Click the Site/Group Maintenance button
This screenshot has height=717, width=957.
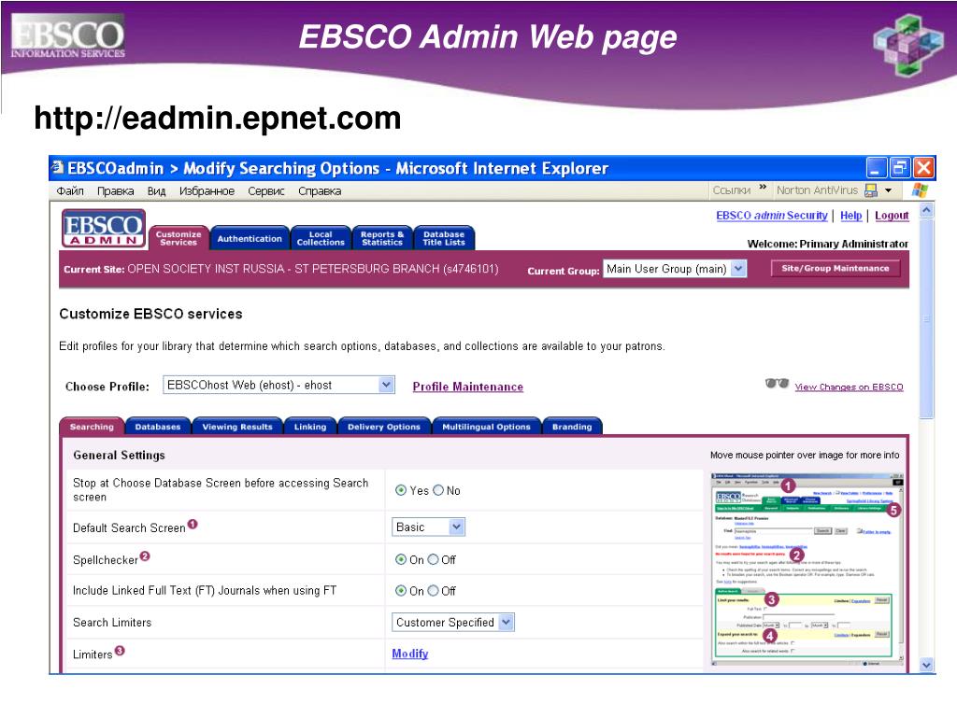click(835, 268)
